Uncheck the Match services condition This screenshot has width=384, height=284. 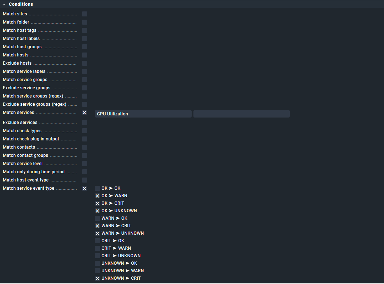point(85,113)
